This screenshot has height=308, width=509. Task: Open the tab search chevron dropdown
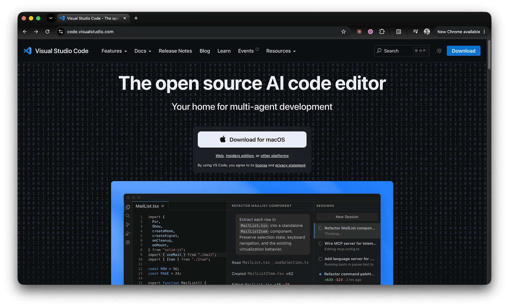coord(51,18)
